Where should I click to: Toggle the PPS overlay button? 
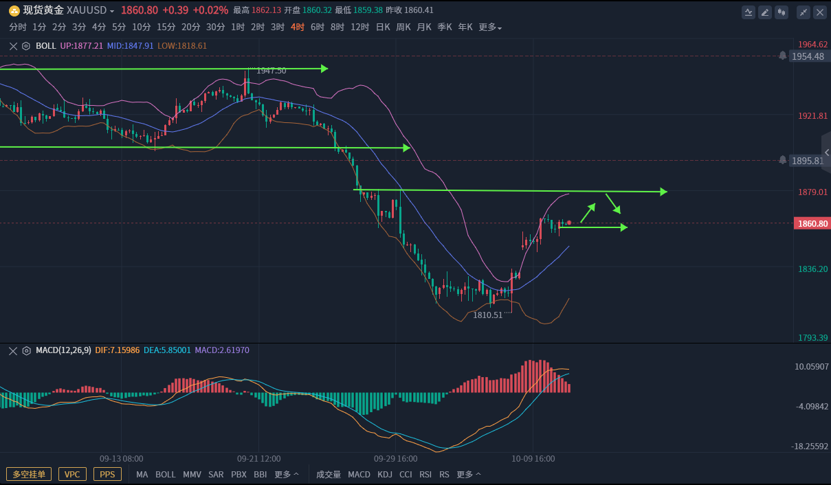(107, 474)
